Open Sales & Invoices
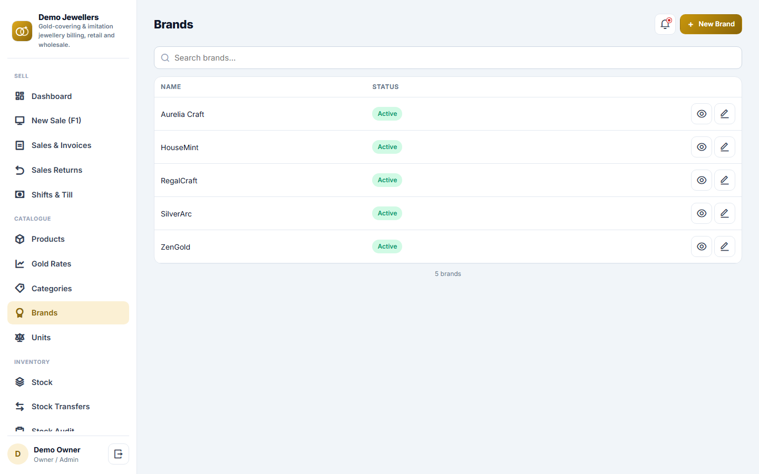The height and width of the screenshot is (474, 759). click(x=68, y=145)
